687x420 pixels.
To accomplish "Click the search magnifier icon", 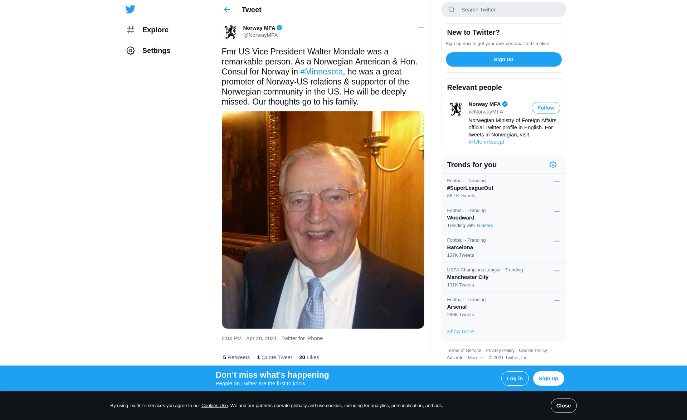I will 452,10.
